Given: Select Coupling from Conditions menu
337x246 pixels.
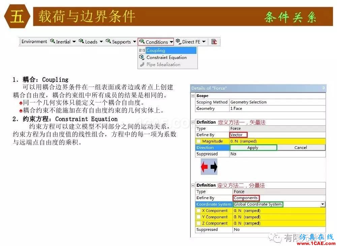Looking at the screenshot, I should pos(167,50).
